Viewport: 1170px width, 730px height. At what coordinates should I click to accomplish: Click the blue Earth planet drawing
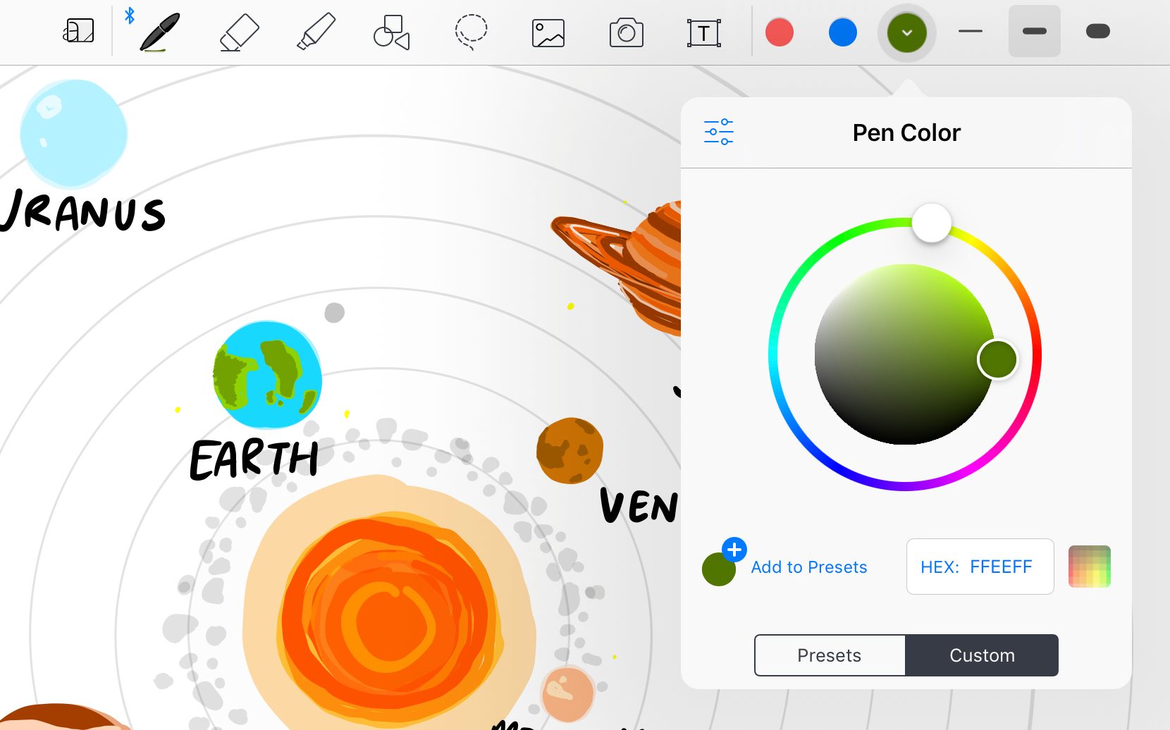267,375
